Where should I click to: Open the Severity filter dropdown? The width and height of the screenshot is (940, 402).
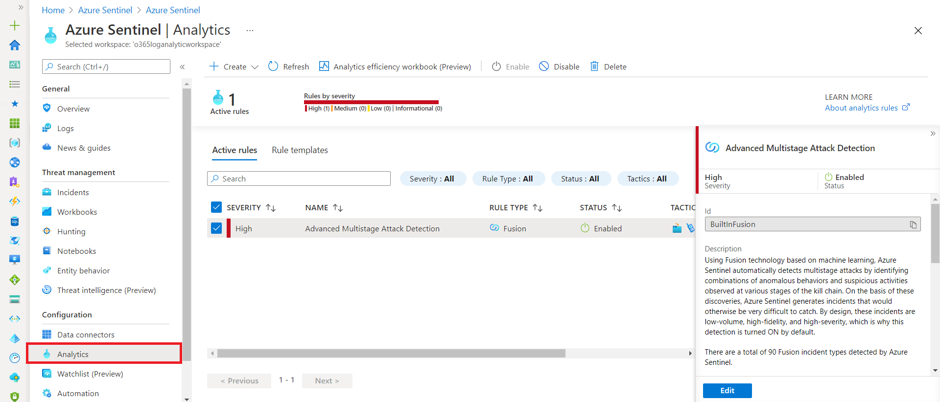click(x=432, y=179)
